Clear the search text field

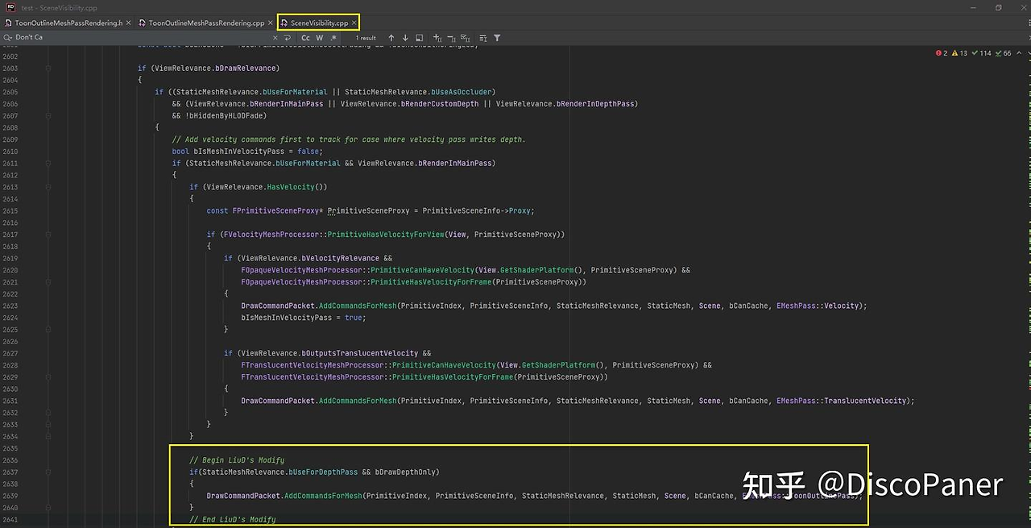274,37
